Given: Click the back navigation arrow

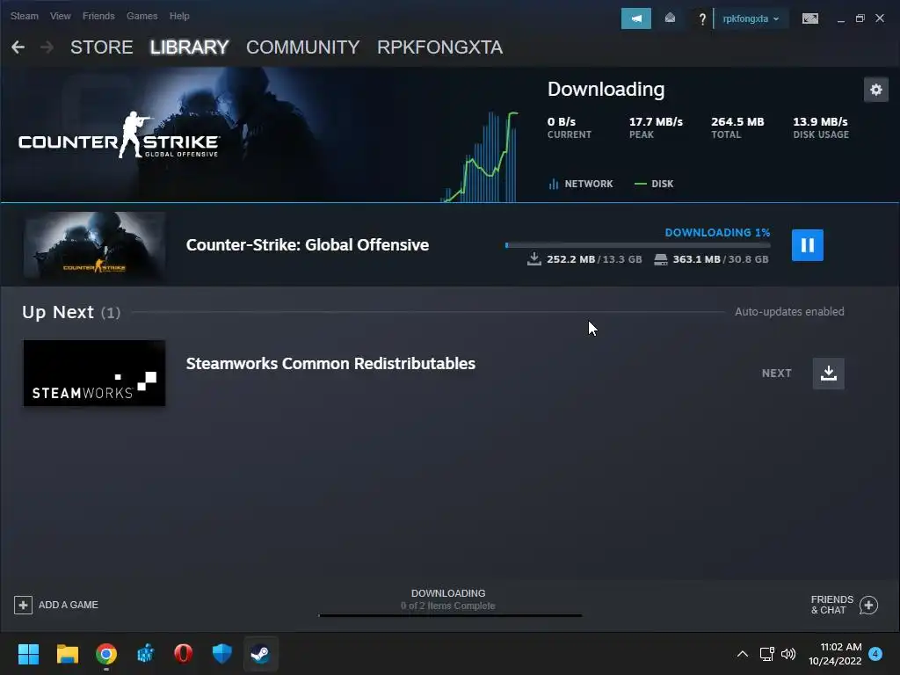Looking at the screenshot, I should click(18, 47).
